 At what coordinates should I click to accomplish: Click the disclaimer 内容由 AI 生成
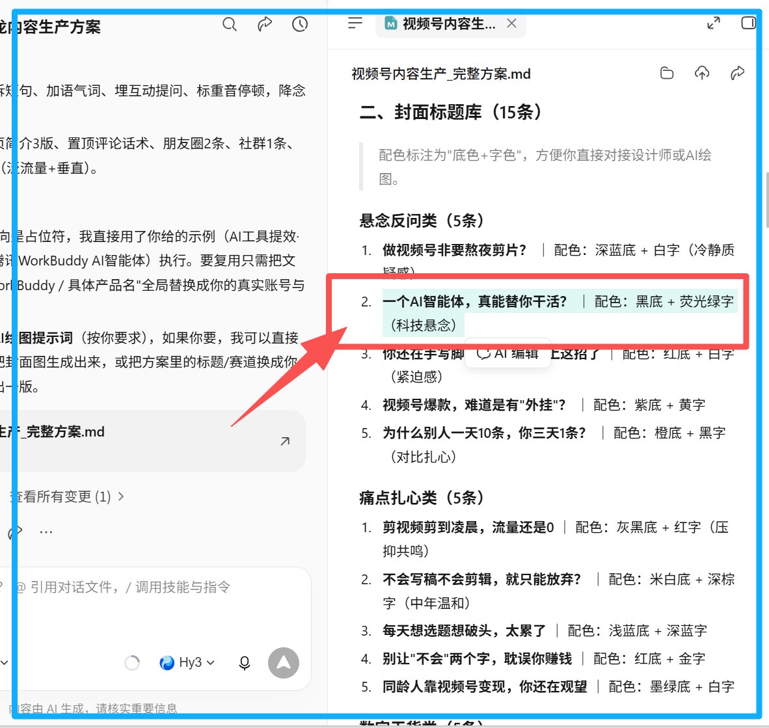pos(93,708)
